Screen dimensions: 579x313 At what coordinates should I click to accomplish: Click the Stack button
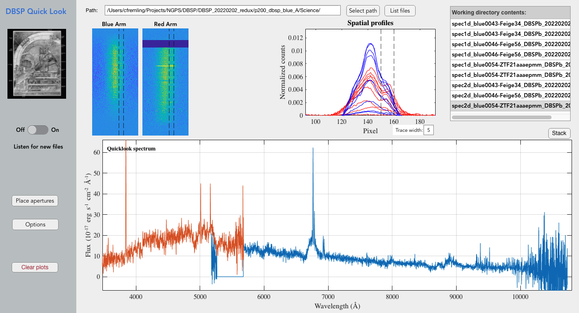click(559, 133)
